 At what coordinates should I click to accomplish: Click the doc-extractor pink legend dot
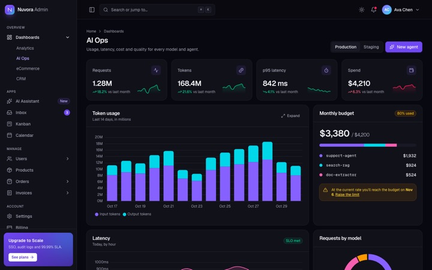click(320, 175)
